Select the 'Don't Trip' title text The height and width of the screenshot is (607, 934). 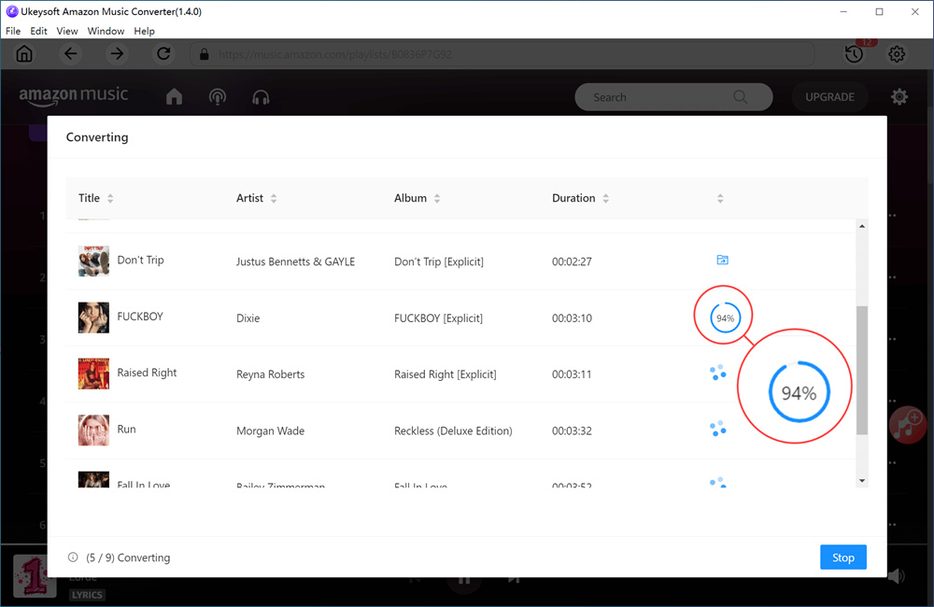[141, 260]
